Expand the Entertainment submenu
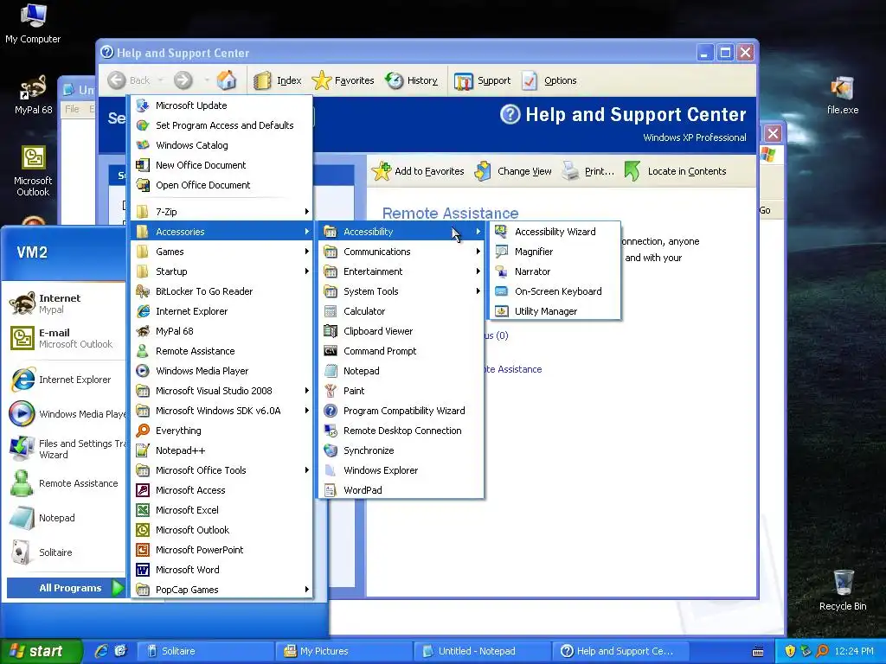The image size is (886, 664). 401,271
